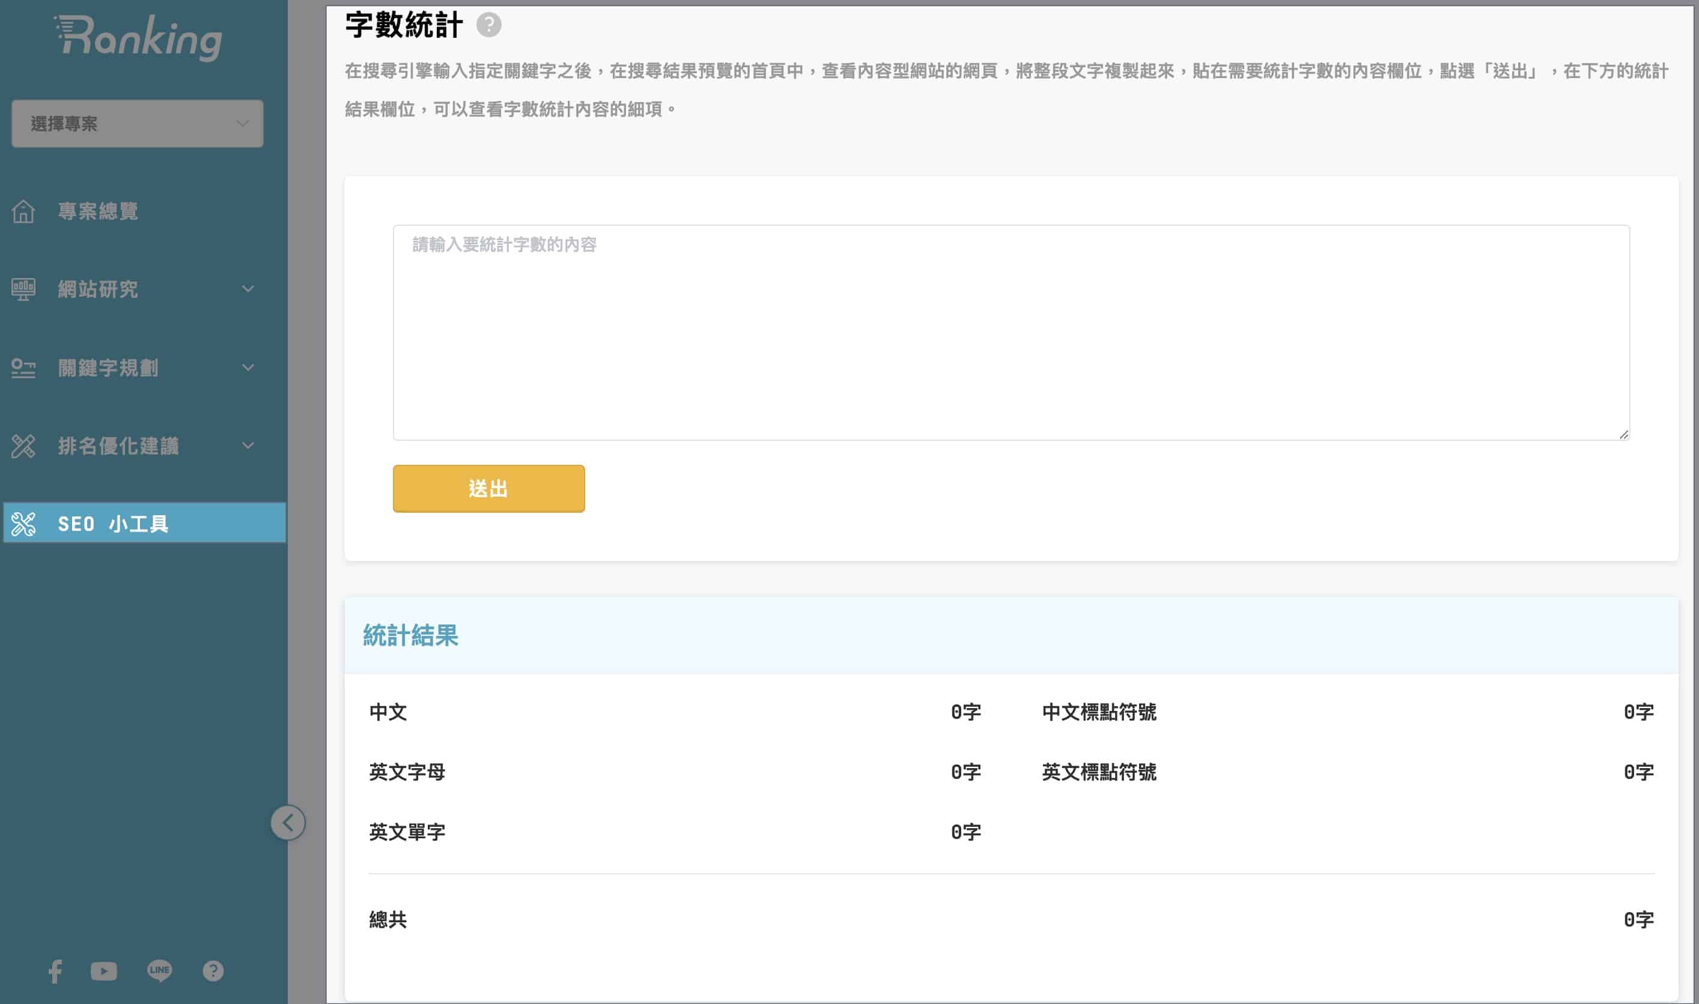Expand the 關鍵字規劃 chevron
Image resolution: width=1699 pixels, height=1004 pixels.
(248, 367)
